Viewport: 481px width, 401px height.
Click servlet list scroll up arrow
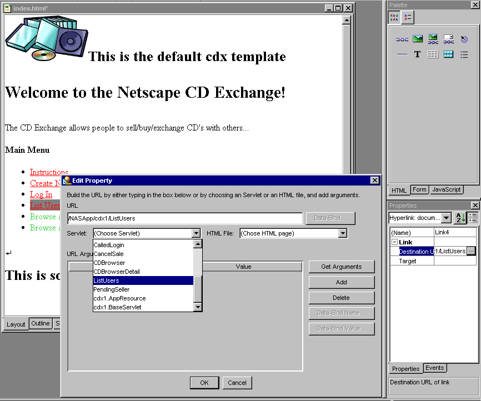coord(198,244)
